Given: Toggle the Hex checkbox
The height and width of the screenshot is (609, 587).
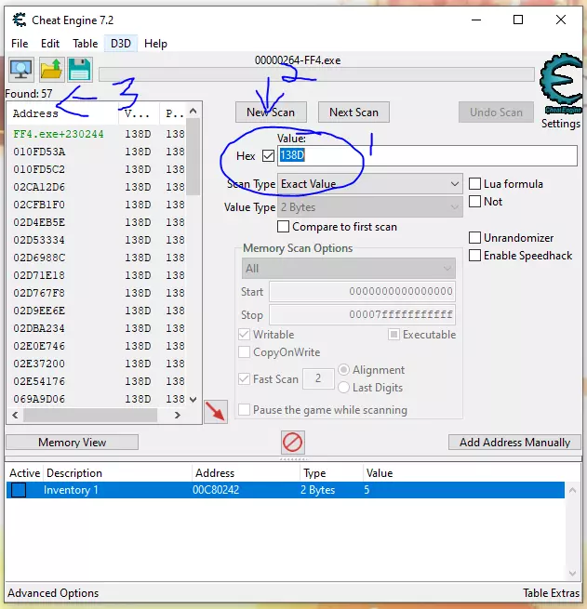Looking at the screenshot, I should (x=268, y=156).
